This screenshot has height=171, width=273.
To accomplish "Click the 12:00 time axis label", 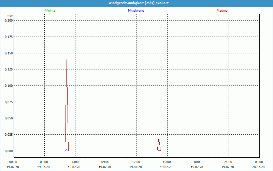I will [x=136, y=162].
